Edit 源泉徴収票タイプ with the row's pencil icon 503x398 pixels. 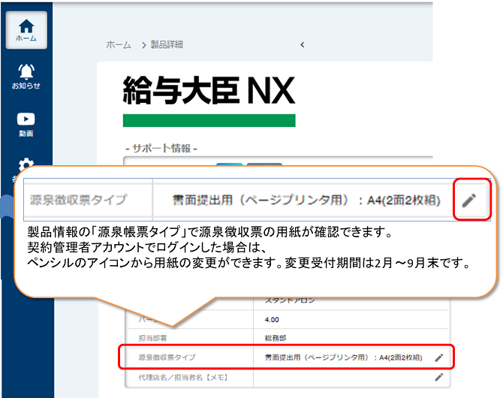pos(439,358)
